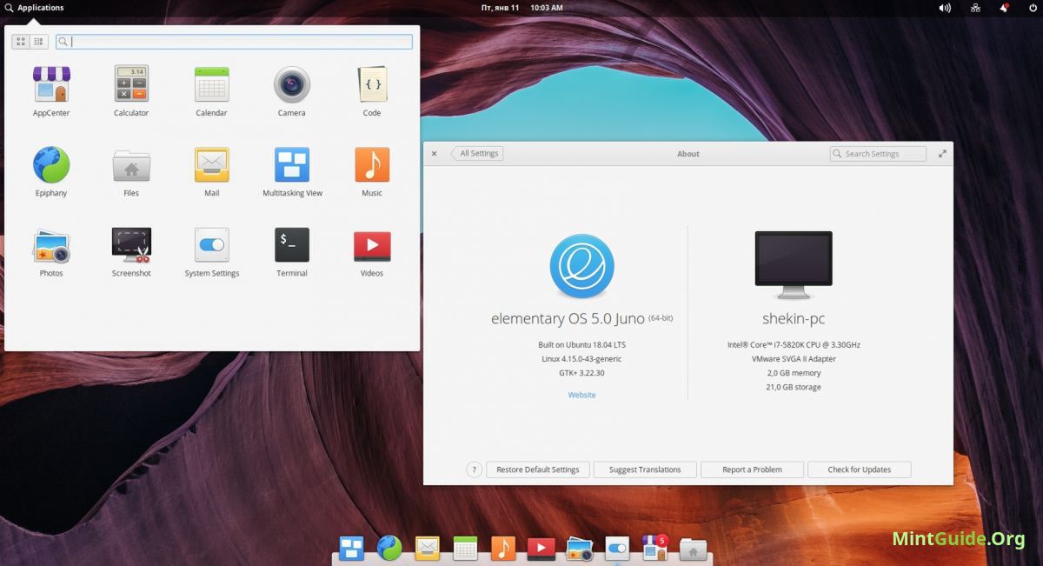The height and width of the screenshot is (566, 1043).
Task: Click Multitasking View icon in the dock
Action: (351, 548)
